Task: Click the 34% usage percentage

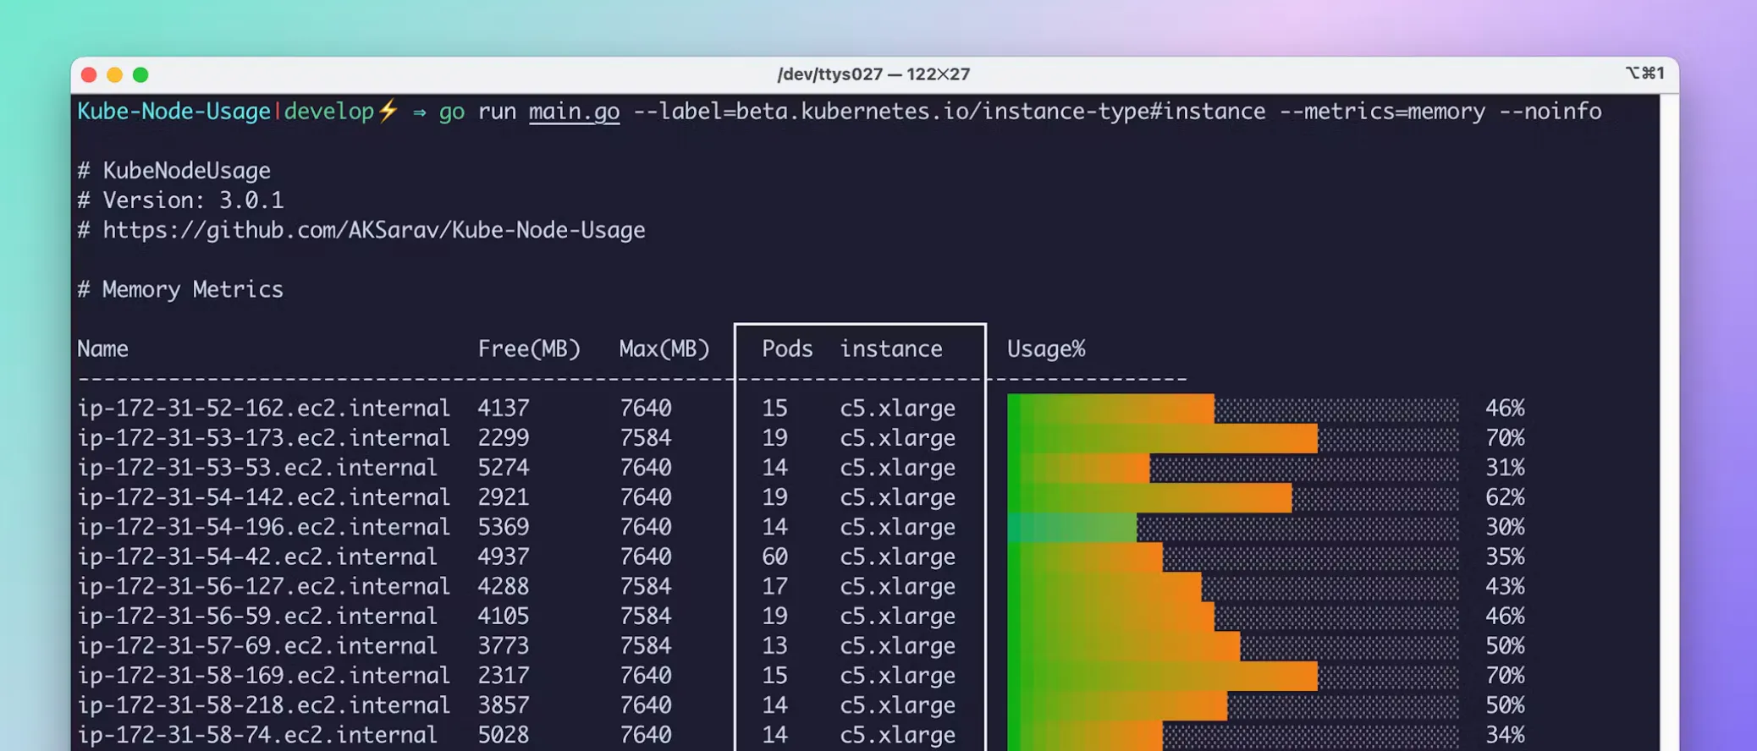Action: click(1505, 734)
